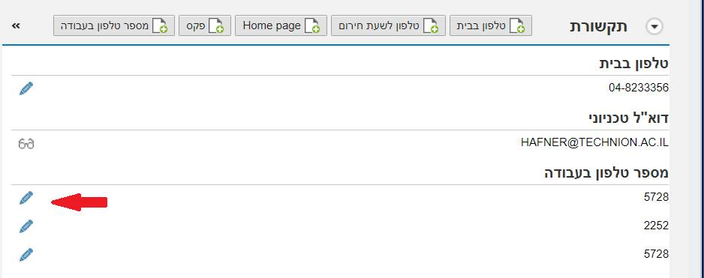Edit first work phone 5728 pencil icon
The width and height of the screenshot is (704, 278).
pyautogui.click(x=26, y=198)
